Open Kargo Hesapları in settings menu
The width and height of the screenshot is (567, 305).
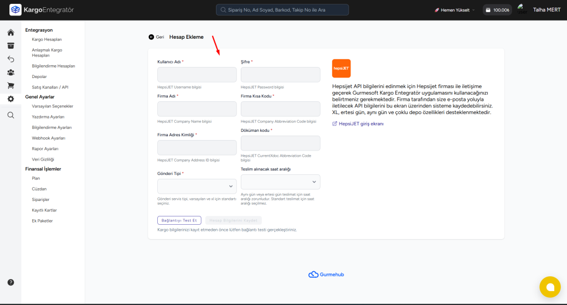pos(47,40)
